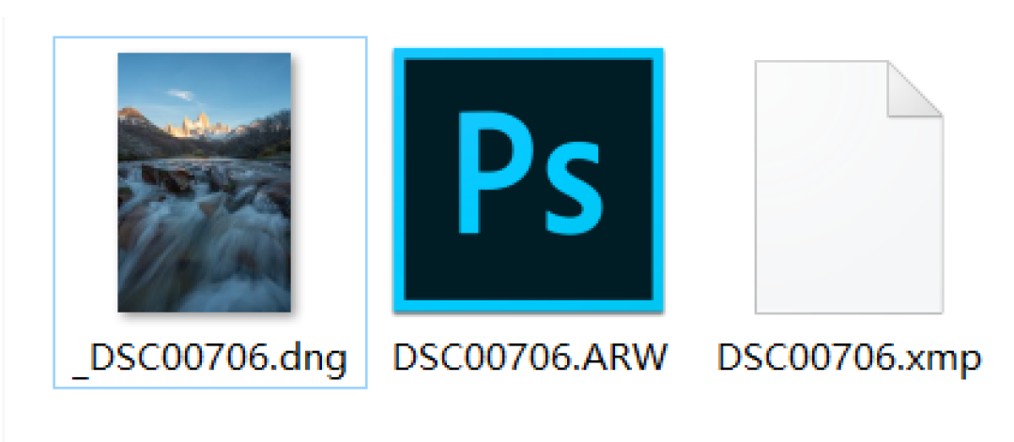Click the DSC00706.ARW file name text
The image size is (1014, 442).
coord(529,356)
